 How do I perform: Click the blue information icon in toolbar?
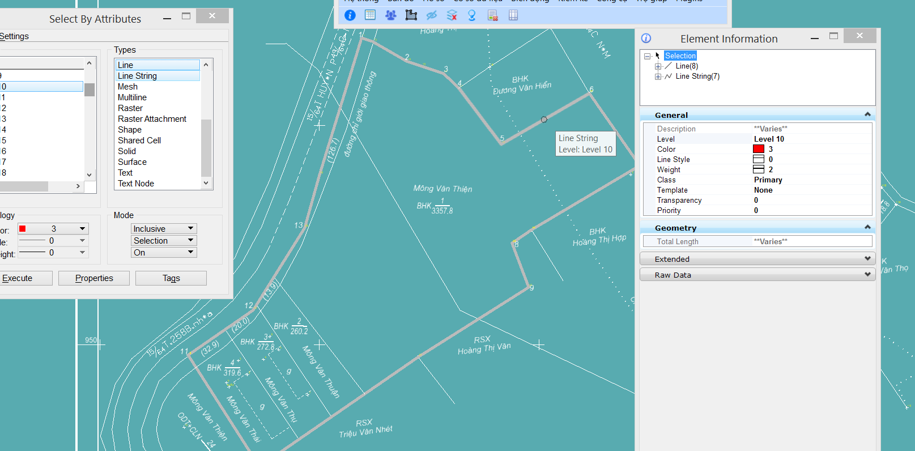pos(350,15)
